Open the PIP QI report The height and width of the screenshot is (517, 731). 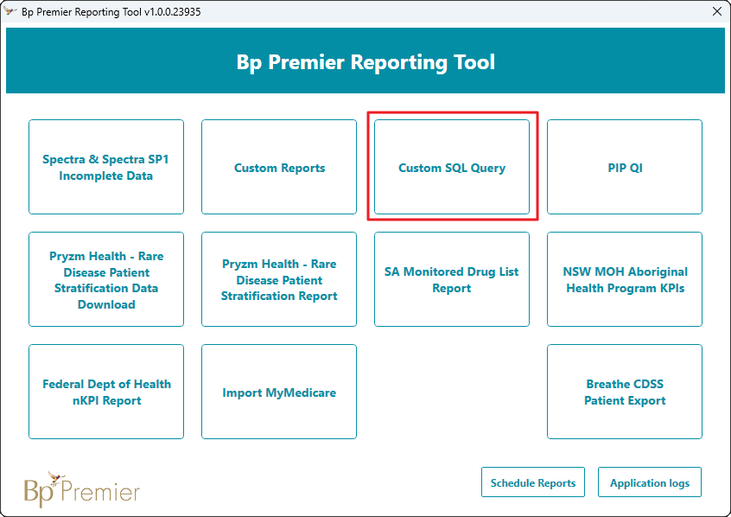click(x=625, y=167)
